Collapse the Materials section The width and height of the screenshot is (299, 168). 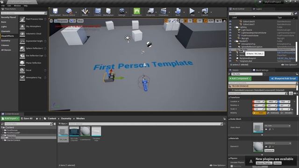(229, 139)
